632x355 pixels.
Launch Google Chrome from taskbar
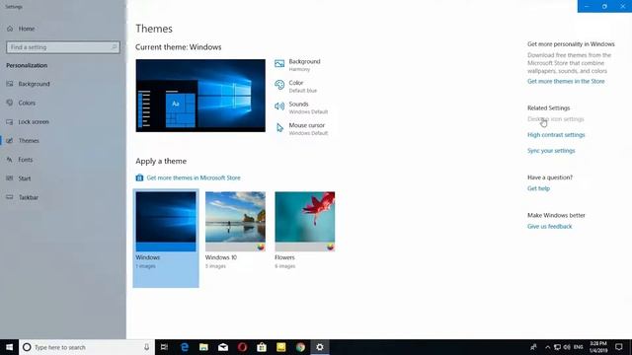(300, 347)
